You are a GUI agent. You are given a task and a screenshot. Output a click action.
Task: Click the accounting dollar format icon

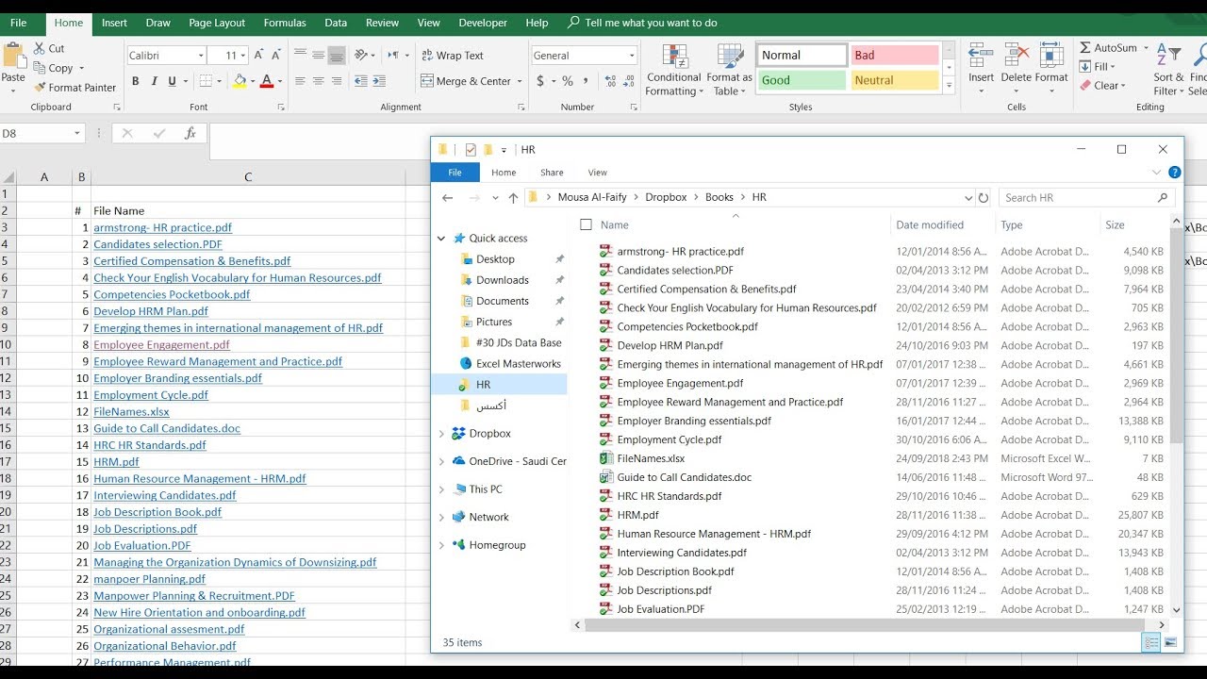(540, 81)
